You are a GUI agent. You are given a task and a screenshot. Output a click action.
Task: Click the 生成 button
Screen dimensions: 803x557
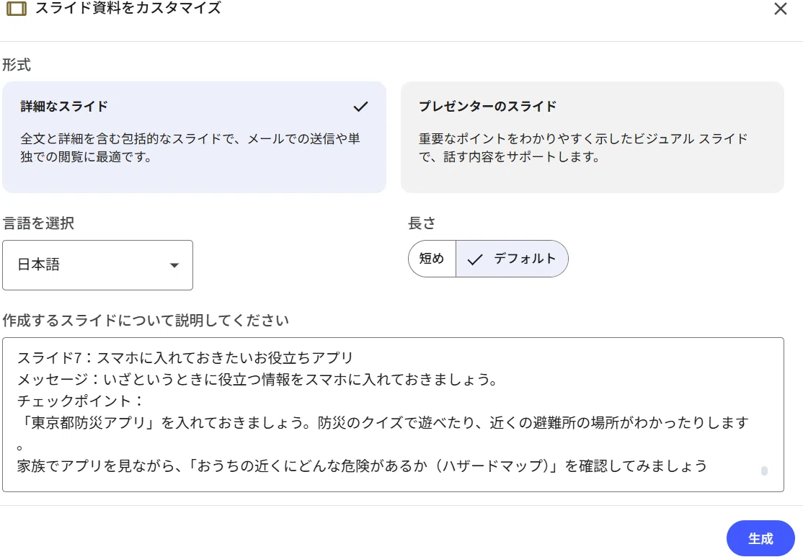tap(760, 538)
